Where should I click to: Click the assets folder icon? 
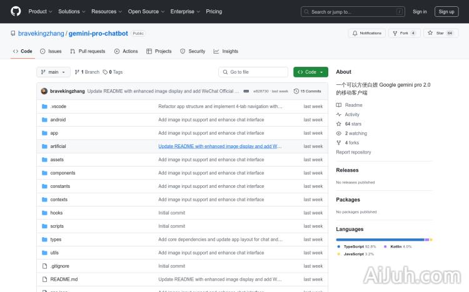44,160
